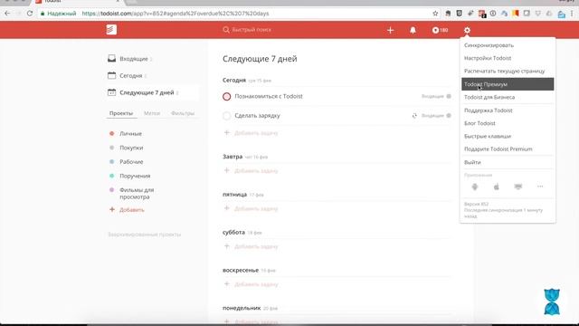579x326 pixels.
Task: Open the Фильмы для просмотра project
Action: (x=137, y=193)
